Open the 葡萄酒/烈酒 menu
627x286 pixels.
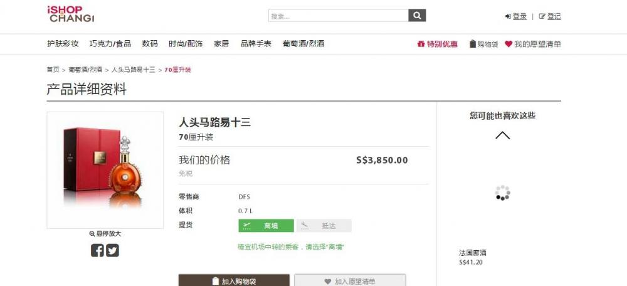click(303, 44)
